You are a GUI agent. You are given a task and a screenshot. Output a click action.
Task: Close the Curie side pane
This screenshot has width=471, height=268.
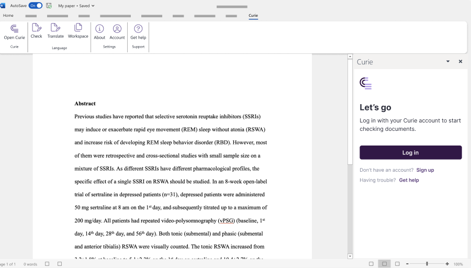pyautogui.click(x=461, y=61)
